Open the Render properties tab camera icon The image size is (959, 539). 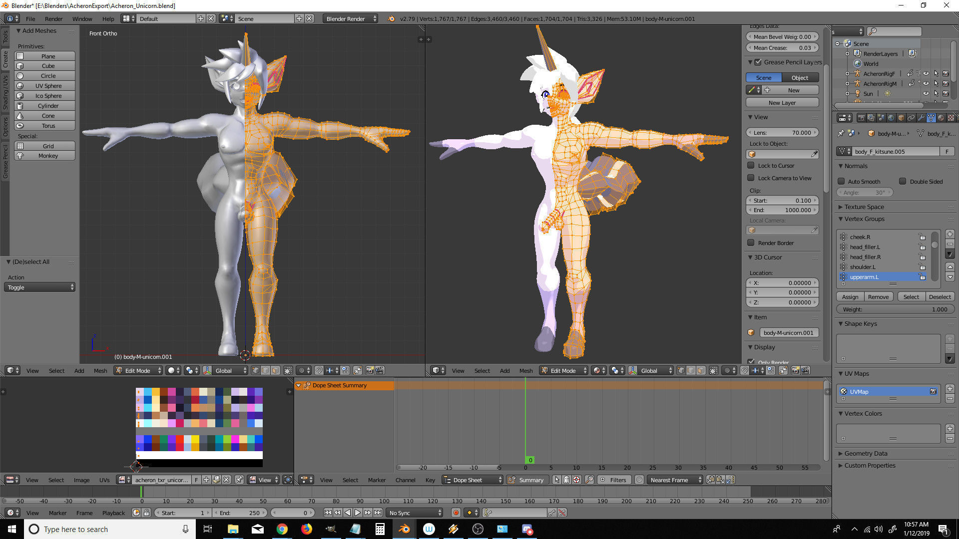tap(861, 118)
